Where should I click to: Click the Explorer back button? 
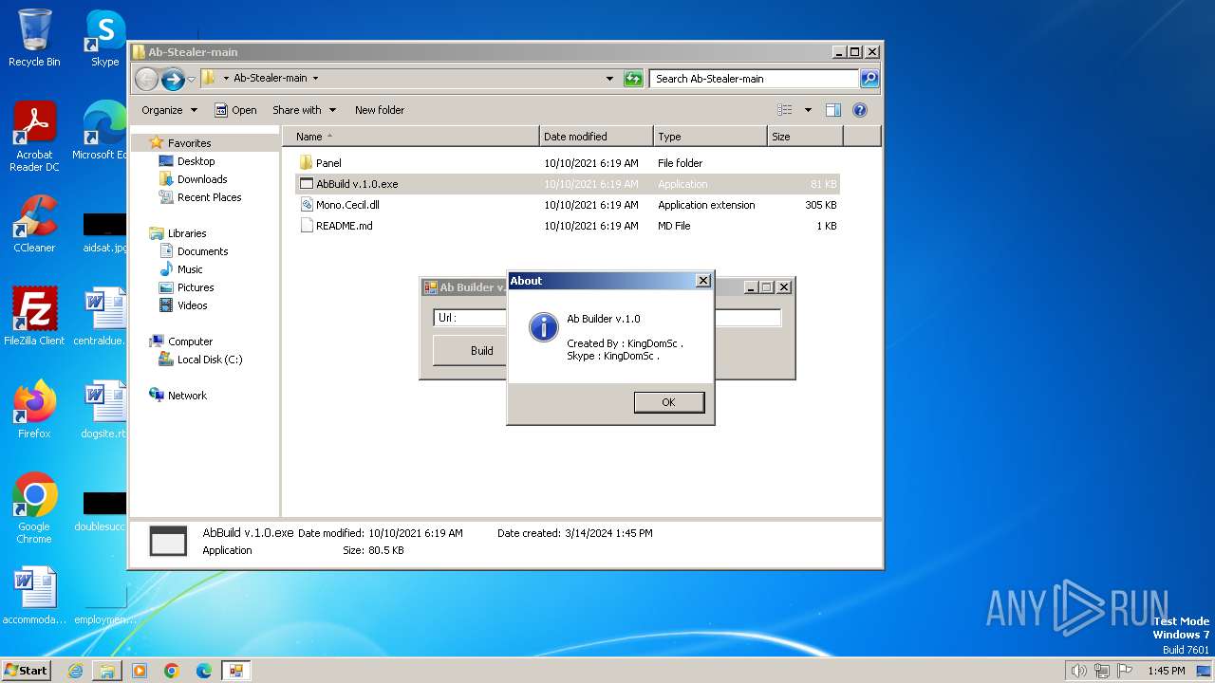tap(146, 79)
